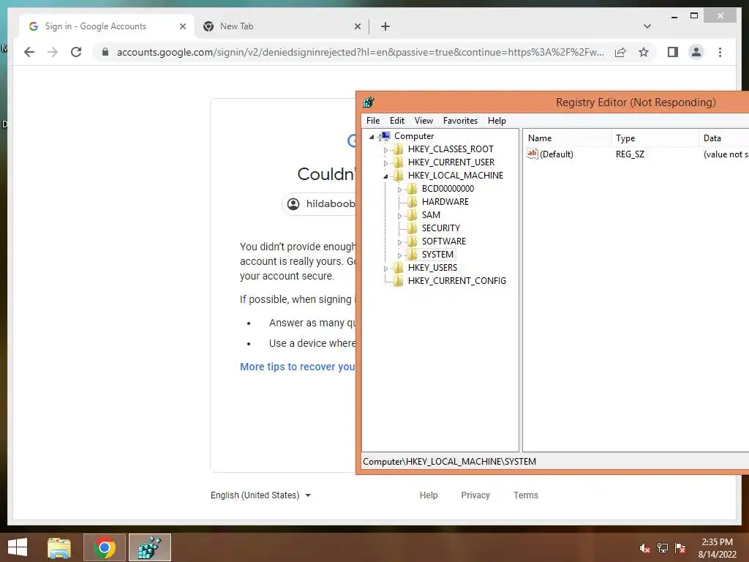Select the Computer root item

(414, 136)
